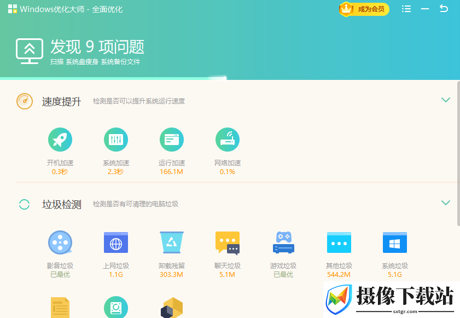Click the crown icon beside 成为会员
This screenshot has width=460, height=318.
pyautogui.click(x=346, y=9)
